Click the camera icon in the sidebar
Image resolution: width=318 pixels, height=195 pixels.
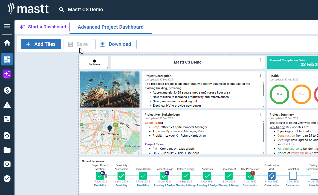coord(7,164)
